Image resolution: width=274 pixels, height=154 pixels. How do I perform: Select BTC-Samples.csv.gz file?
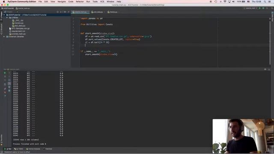(19, 29)
